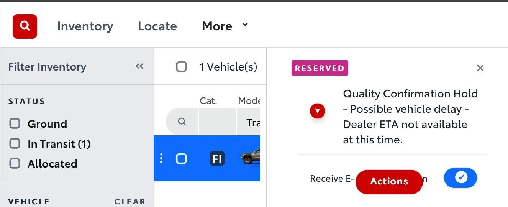This screenshot has height=207, width=508.
Task: Expand the red Quality Confirmation Hold arrow
Action: [317, 111]
